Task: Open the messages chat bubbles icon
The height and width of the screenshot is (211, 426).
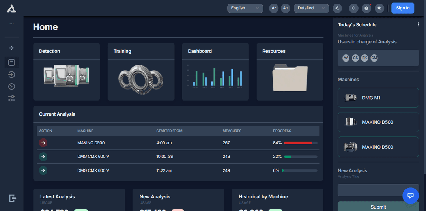Action: (379, 8)
